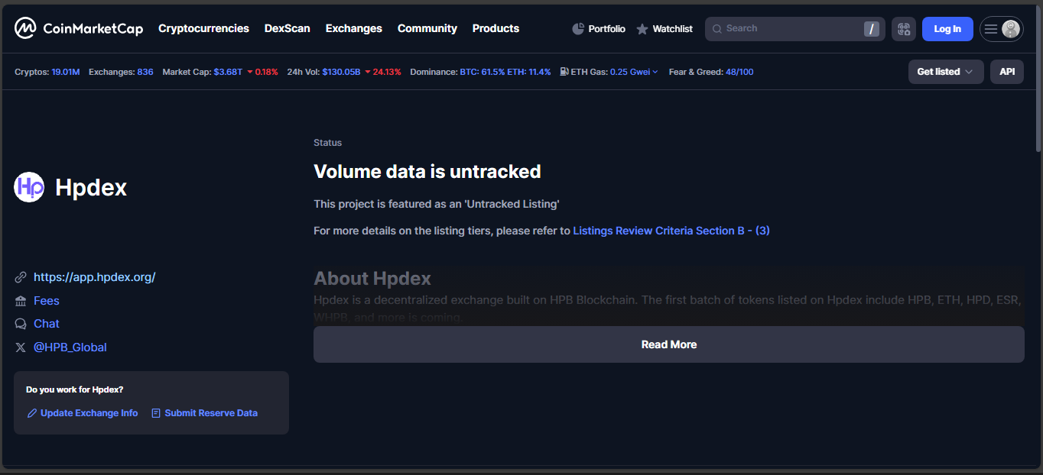The height and width of the screenshot is (475, 1043).
Task: Click the ETH gas pump icon
Action: 564,72
